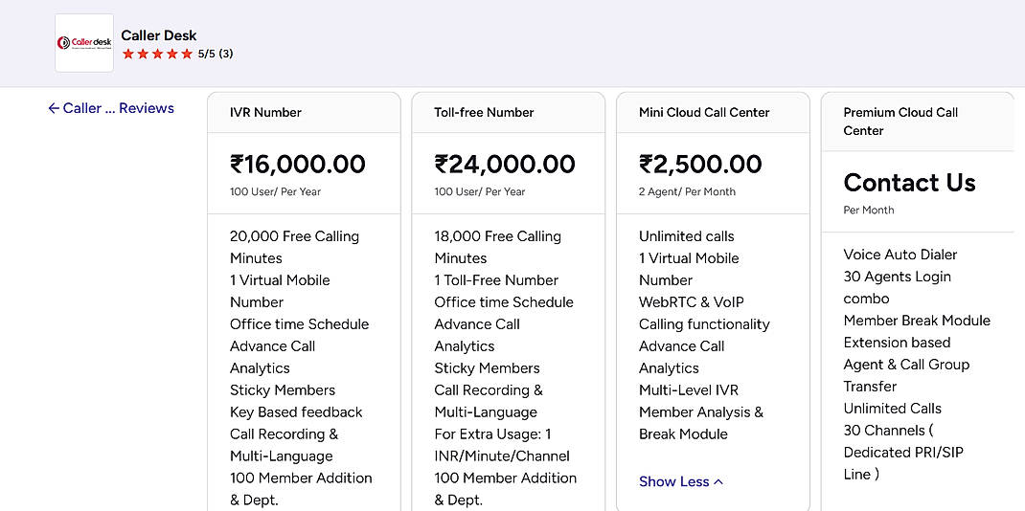The height and width of the screenshot is (511, 1025).
Task: Select the Mini Cloud Call Center header
Action: pyautogui.click(x=713, y=113)
